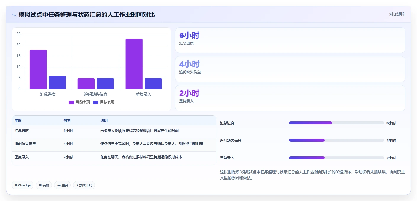
Task: Click the 数据 column header
Action: pyautogui.click(x=67, y=121)
